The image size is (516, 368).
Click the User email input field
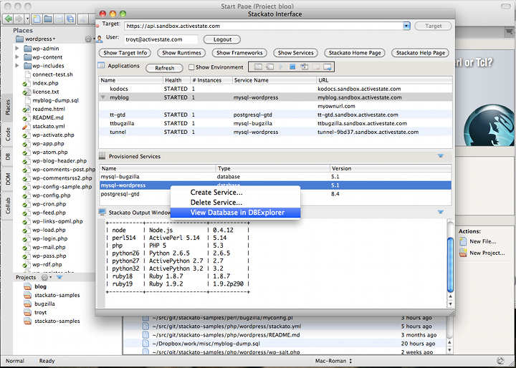click(x=161, y=39)
